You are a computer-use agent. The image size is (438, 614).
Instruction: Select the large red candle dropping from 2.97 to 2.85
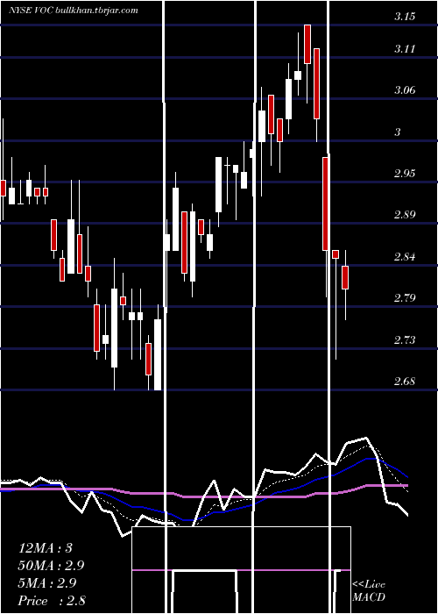(x=325, y=203)
